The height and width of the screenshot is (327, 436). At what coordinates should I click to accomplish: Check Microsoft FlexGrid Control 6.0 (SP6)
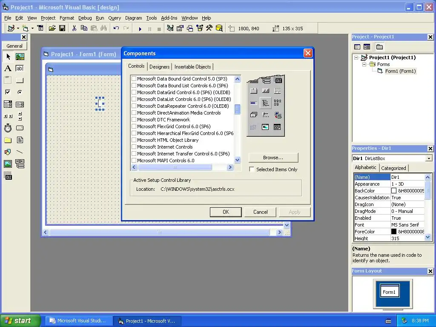click(134, 126)
